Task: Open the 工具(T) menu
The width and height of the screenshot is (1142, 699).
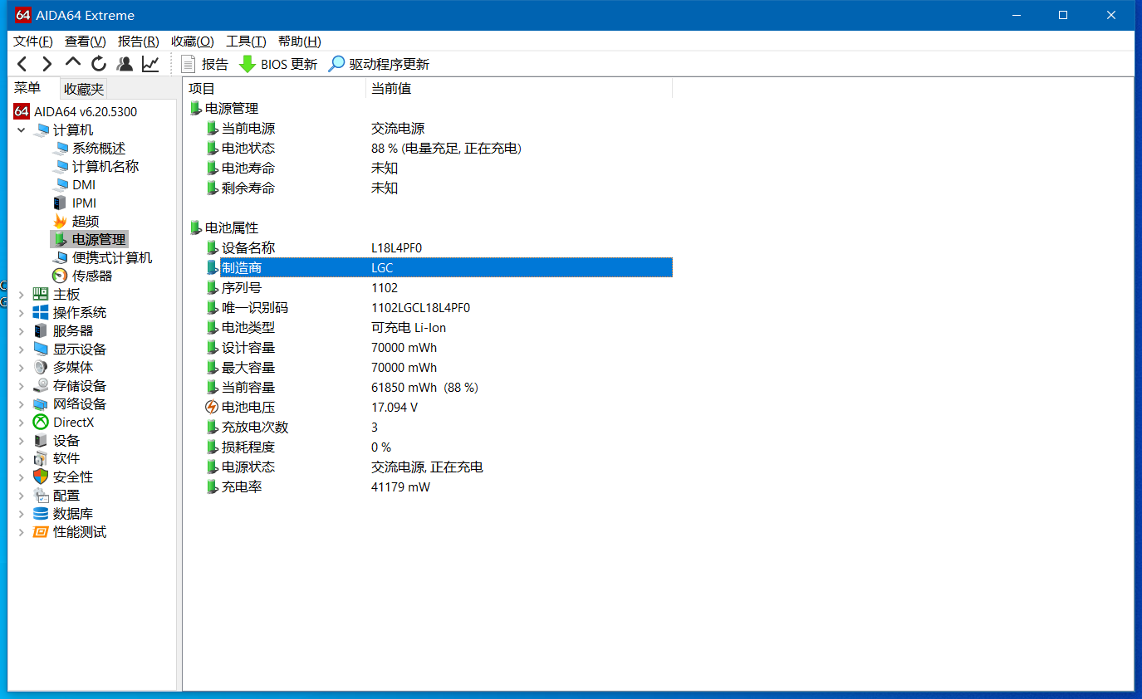Action: pos(247,41)
